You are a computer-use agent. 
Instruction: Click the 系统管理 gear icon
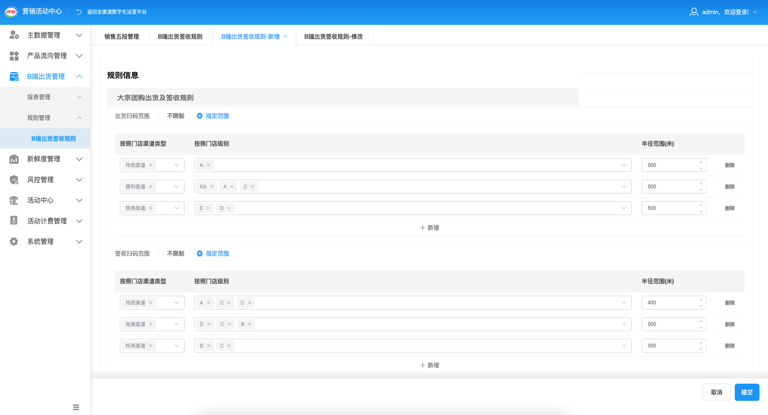14,242
